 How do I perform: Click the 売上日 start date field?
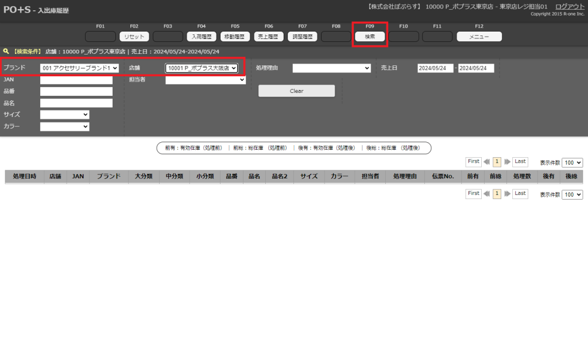tap(435, 68)
